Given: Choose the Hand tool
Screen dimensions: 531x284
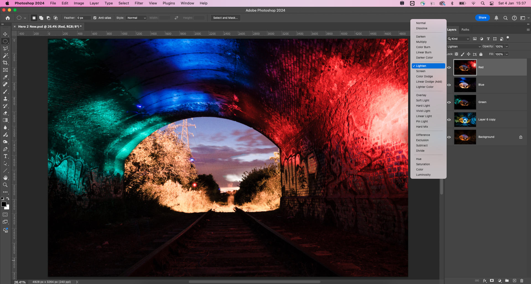Looking at the screenshot, I should point(5,178).
